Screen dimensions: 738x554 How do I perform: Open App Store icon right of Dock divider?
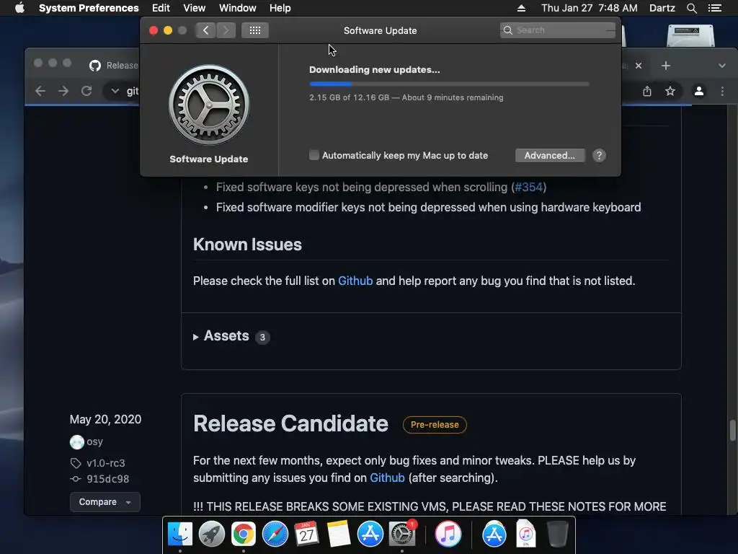tap(494, 535)
